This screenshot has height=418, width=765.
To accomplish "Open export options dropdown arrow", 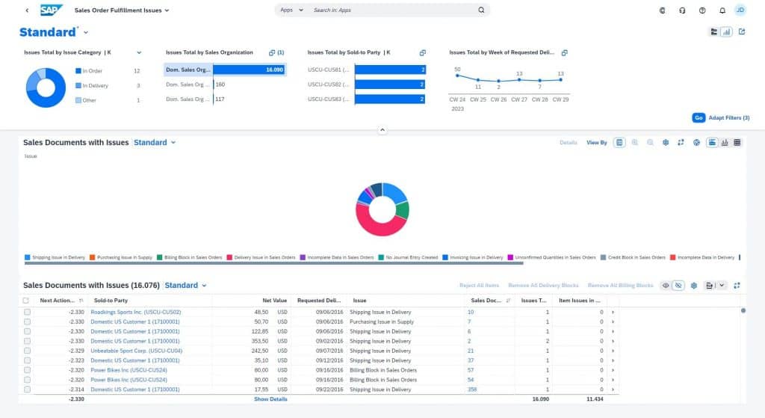I will (722, 286).
